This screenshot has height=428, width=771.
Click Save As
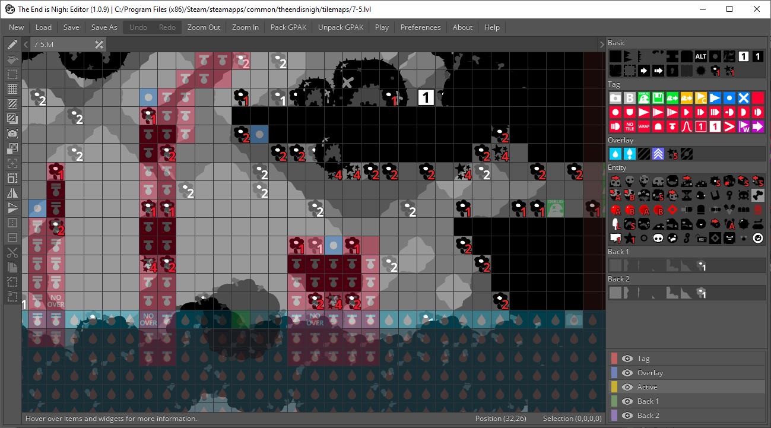[104, 27]
